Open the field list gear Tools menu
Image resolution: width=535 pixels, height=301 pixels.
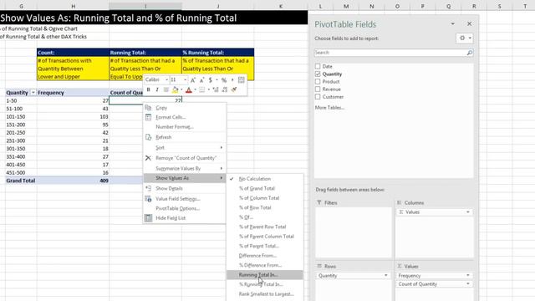[x=465, y=38]
